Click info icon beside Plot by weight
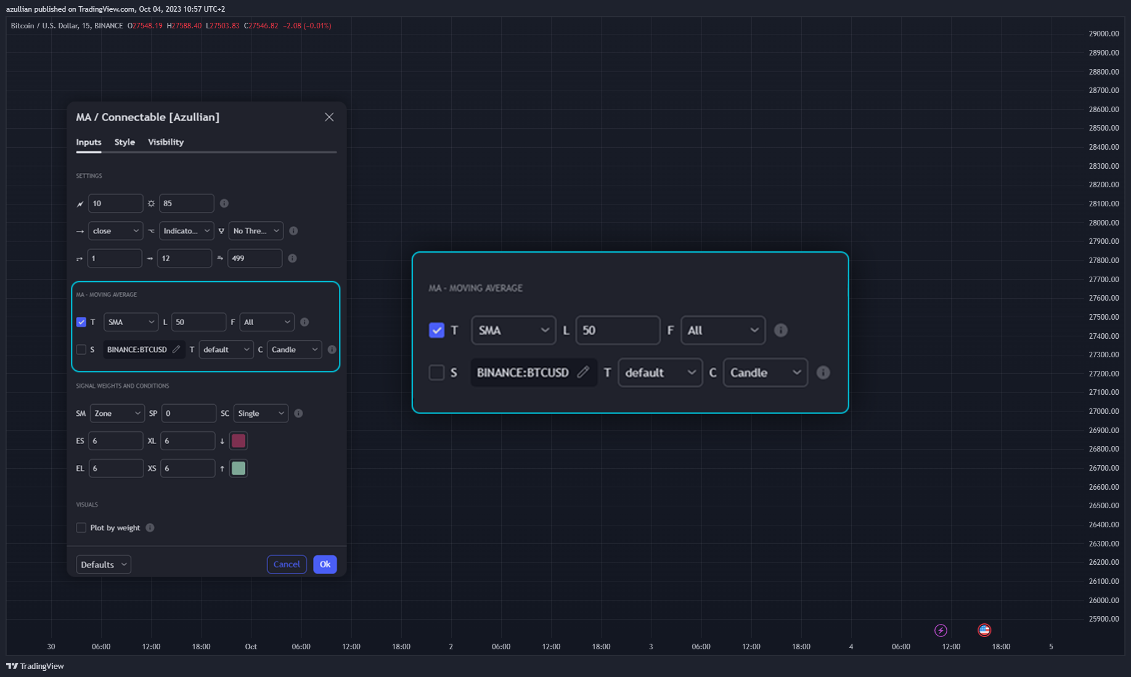Screen dimensions: 1131x677 pos(150,528)
